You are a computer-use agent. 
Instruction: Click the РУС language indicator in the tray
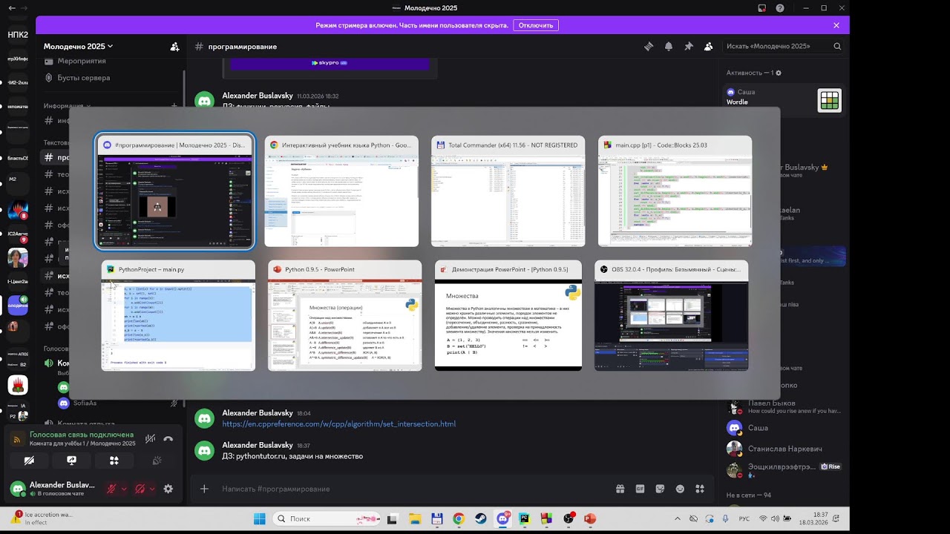(744, 518)
